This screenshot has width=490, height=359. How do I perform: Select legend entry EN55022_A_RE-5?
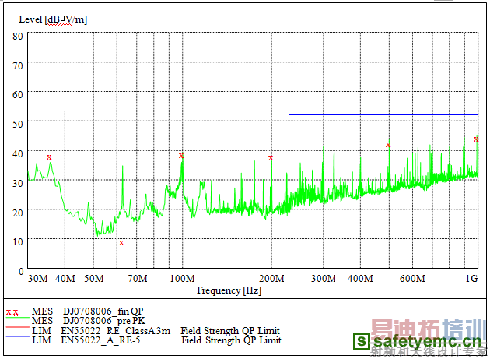coord(100,340)
